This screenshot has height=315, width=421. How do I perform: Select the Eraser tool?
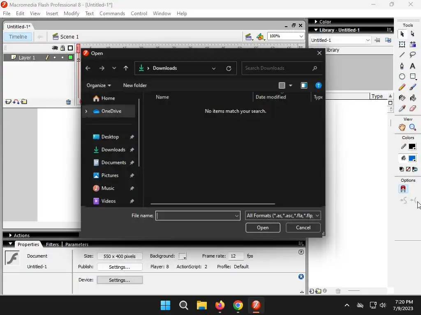point(413,108)
